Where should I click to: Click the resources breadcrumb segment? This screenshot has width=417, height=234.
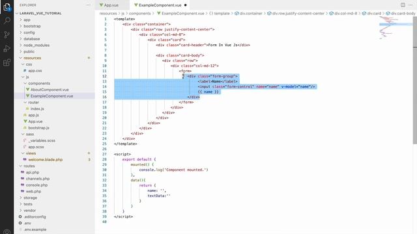tap(108, 14)
